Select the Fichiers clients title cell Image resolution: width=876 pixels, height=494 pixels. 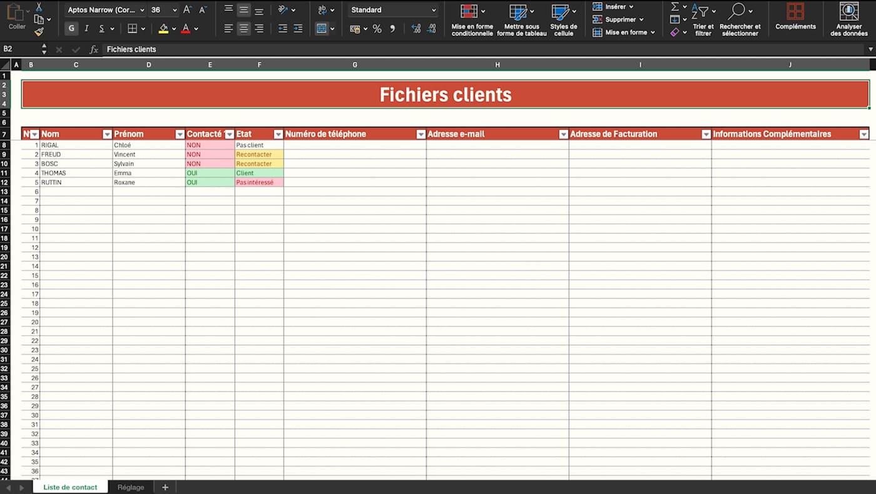pos(446,94)
